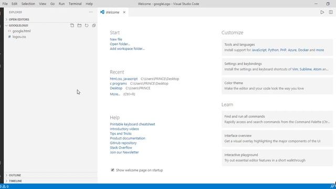
Task: Click the New file link
Action: click(x=116, y=39)
